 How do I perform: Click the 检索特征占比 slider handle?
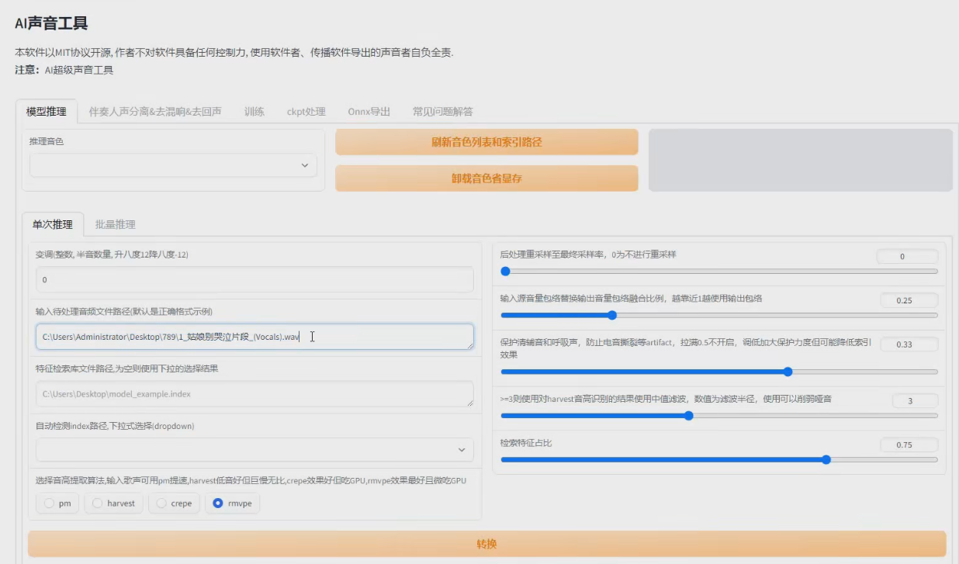tap(826, 460)
